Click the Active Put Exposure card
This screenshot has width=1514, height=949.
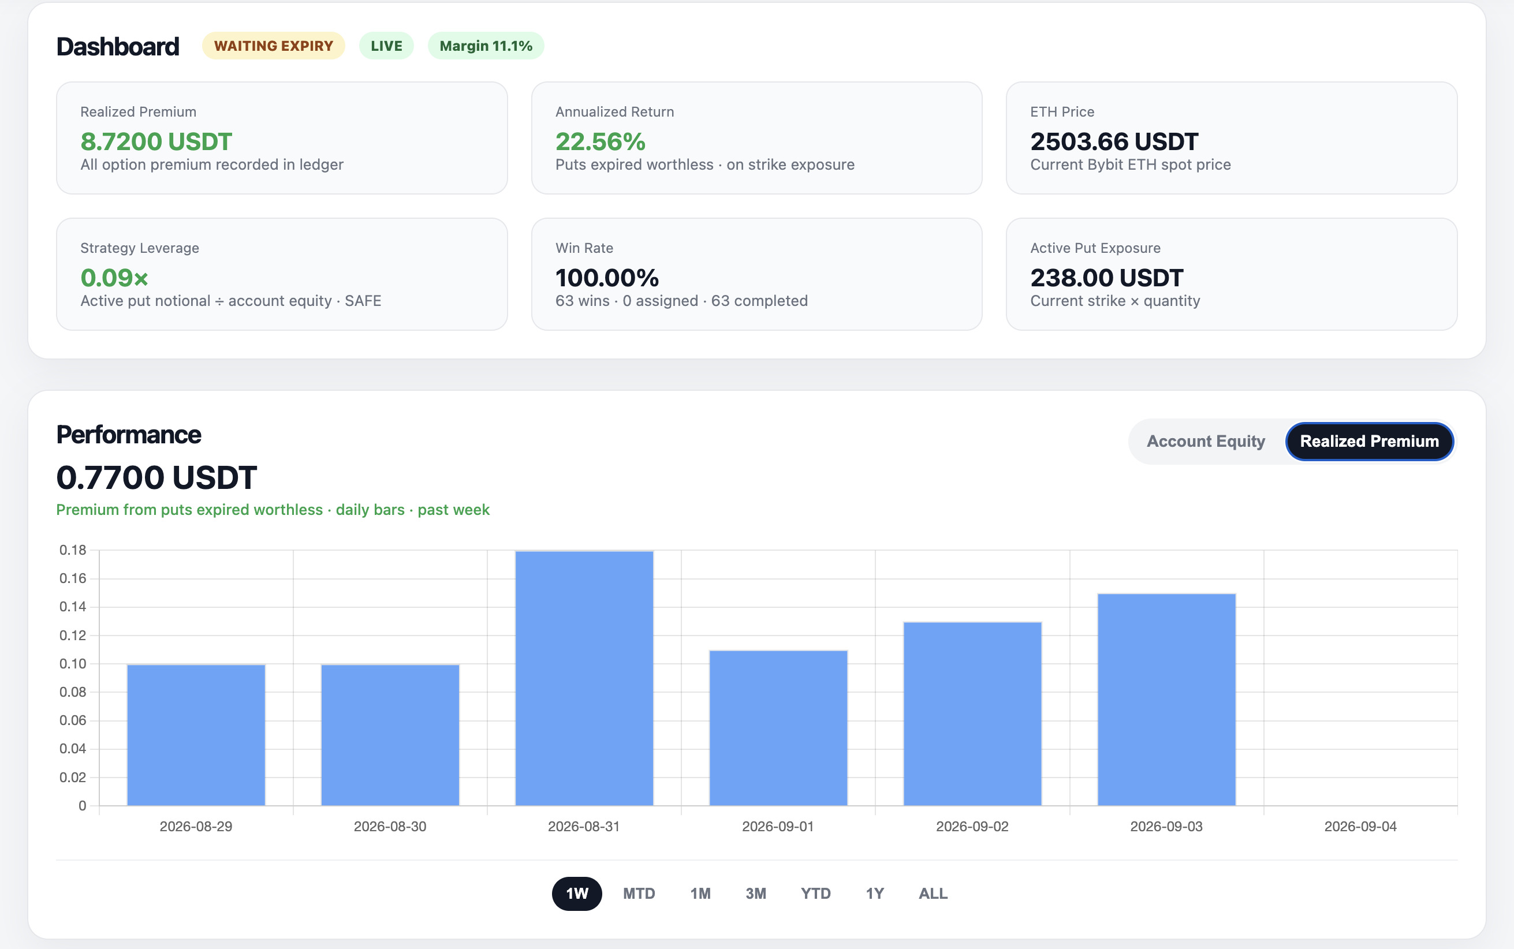[x=1232, y=274]
